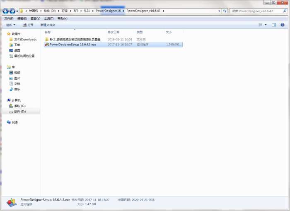Expand arrow after 软件 (D:) breadcrumb
The image size is (290, 211).
(59, 11)
